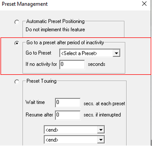Click the Preset Touring group label
This screenshot has width=152, height=146.
point(41,81)
